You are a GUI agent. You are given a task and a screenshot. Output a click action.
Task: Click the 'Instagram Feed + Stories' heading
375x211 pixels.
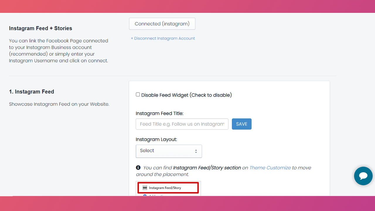click(x=40, y=28)
